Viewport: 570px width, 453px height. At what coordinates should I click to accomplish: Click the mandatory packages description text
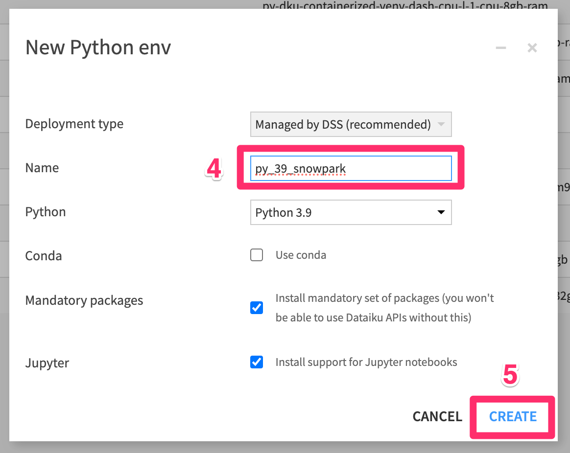[x=384, y=308]
